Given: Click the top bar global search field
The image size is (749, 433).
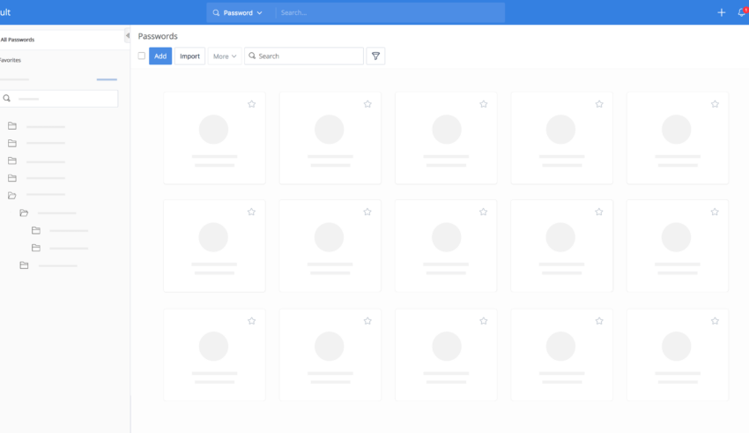Looking at the screenshot, I should tap(389, 12).
